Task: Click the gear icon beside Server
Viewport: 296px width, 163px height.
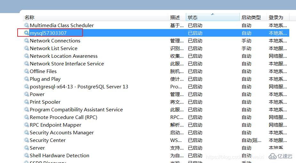Action: tap(27, 148)
